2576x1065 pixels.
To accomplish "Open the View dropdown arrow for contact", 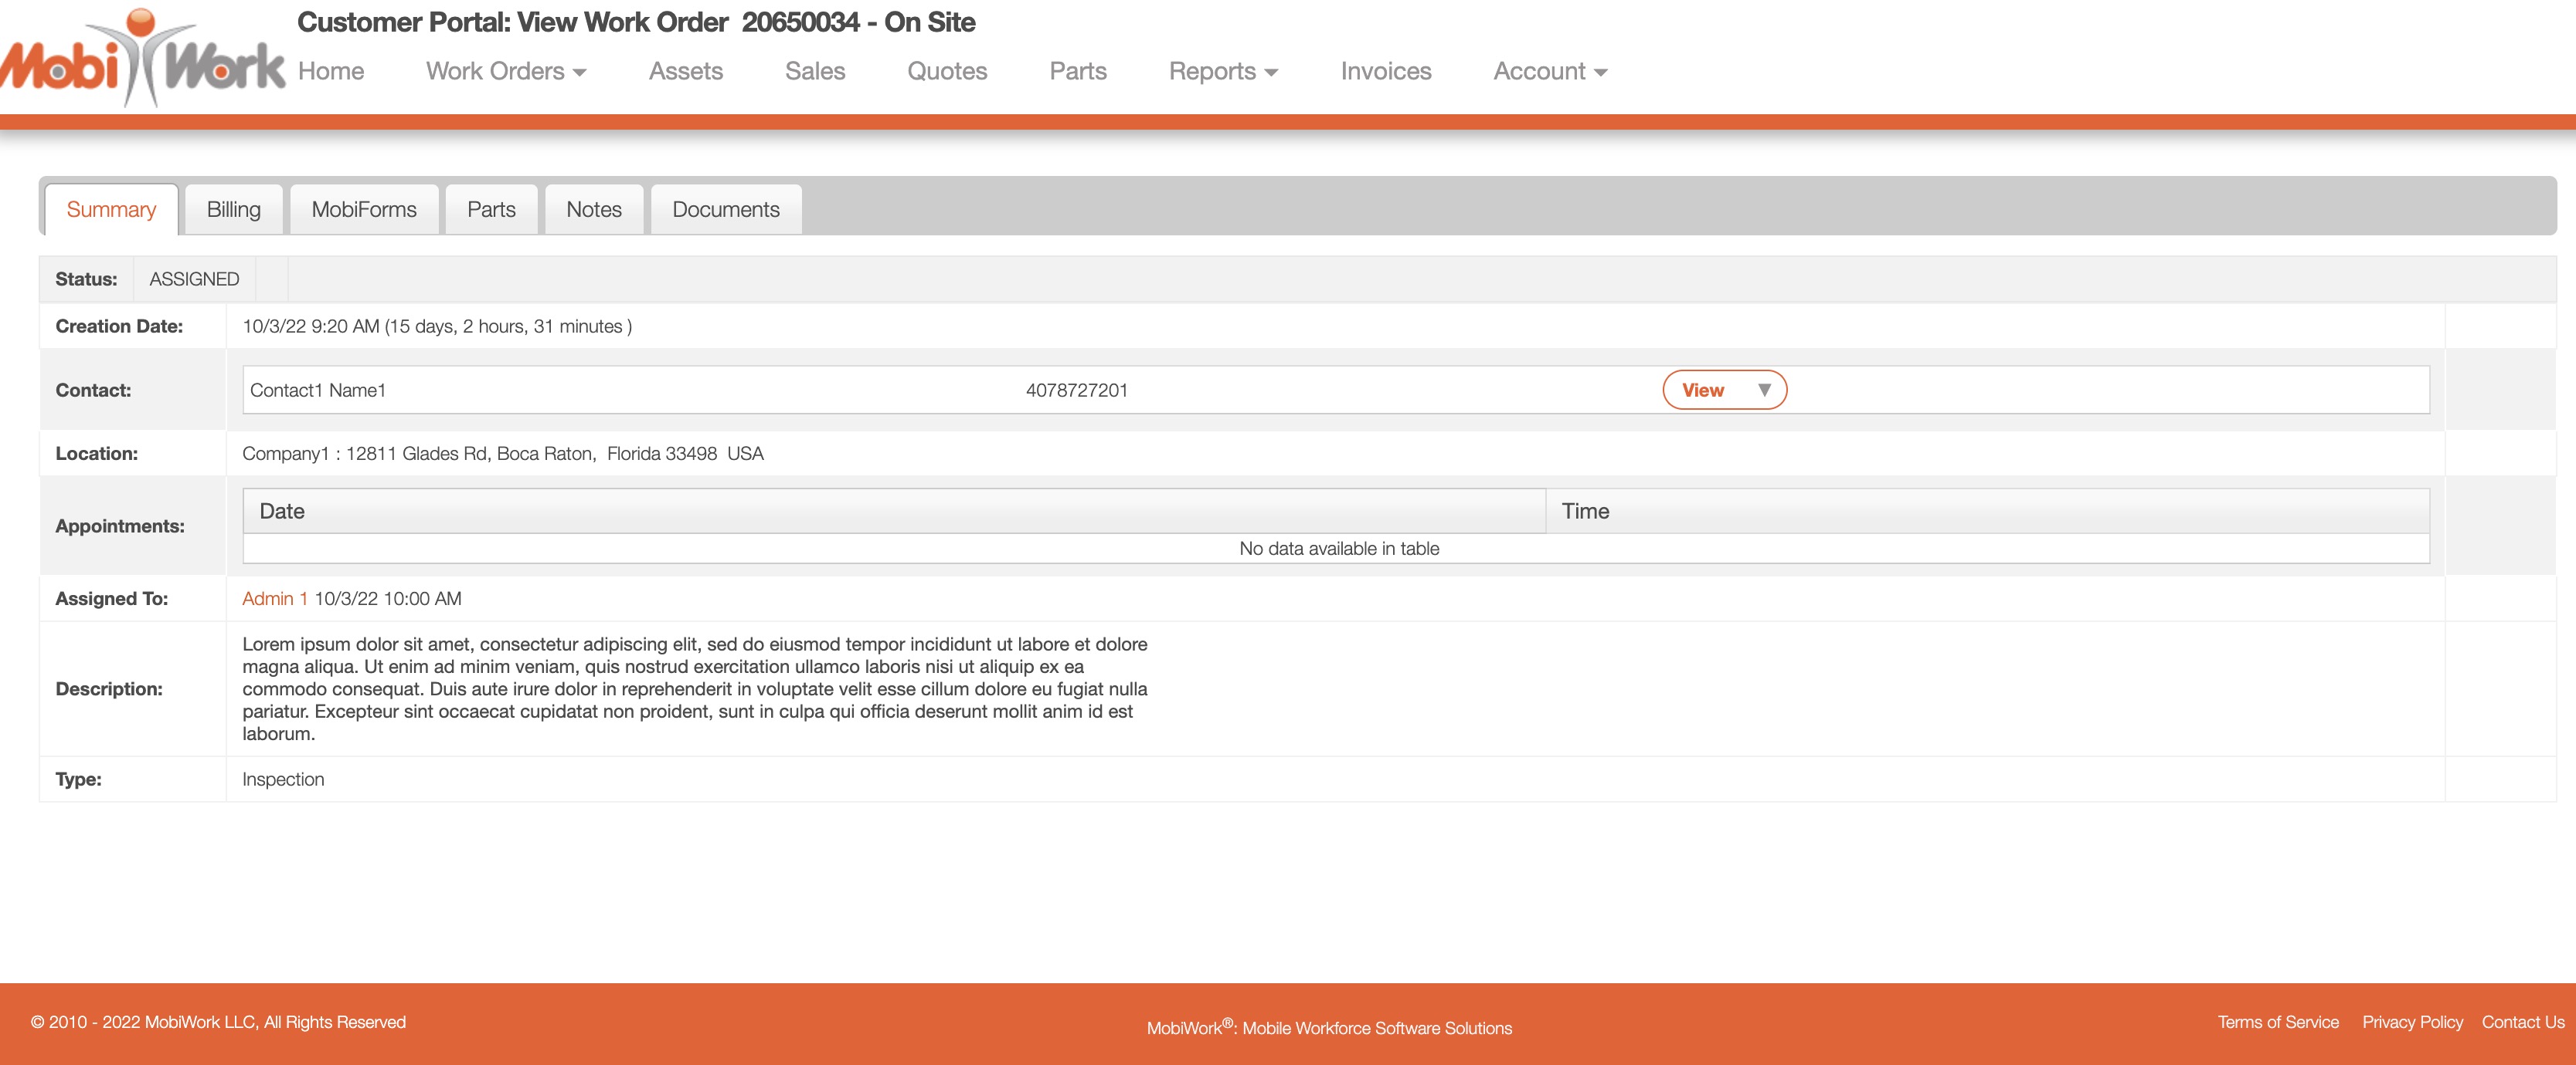I will tap(1764, 390).
